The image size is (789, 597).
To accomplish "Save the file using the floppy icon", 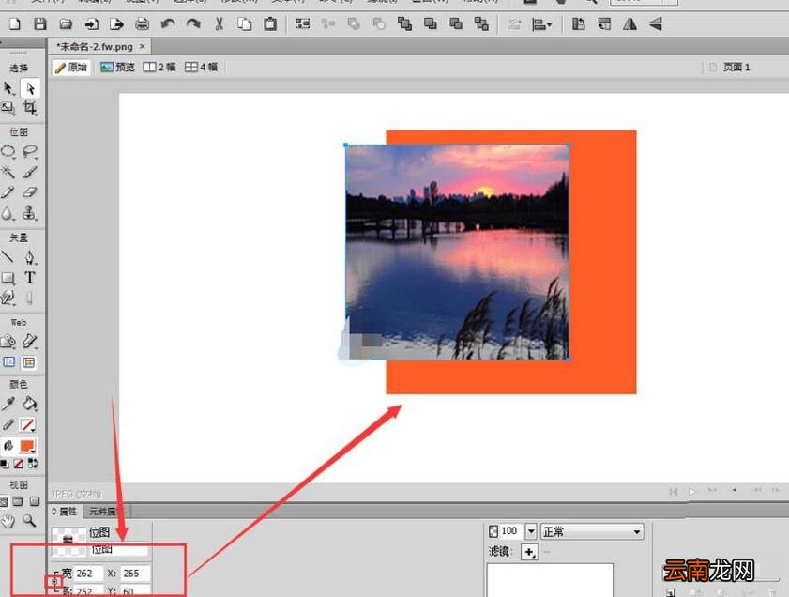I will (40, 24).
